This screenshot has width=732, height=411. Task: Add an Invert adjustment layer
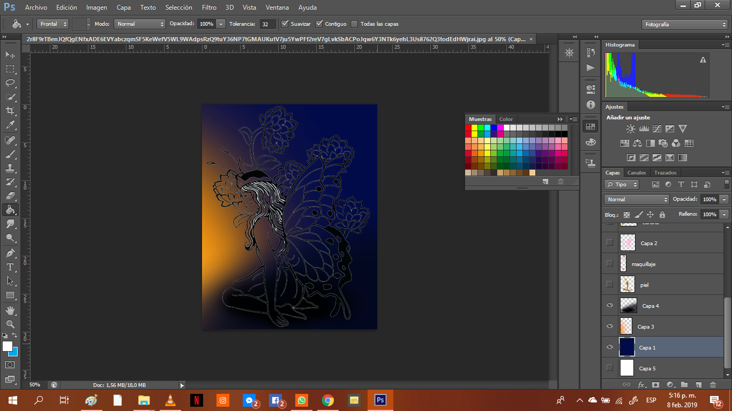click(631, 158)
